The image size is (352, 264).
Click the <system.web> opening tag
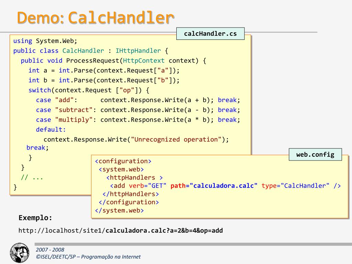(121, 169)
